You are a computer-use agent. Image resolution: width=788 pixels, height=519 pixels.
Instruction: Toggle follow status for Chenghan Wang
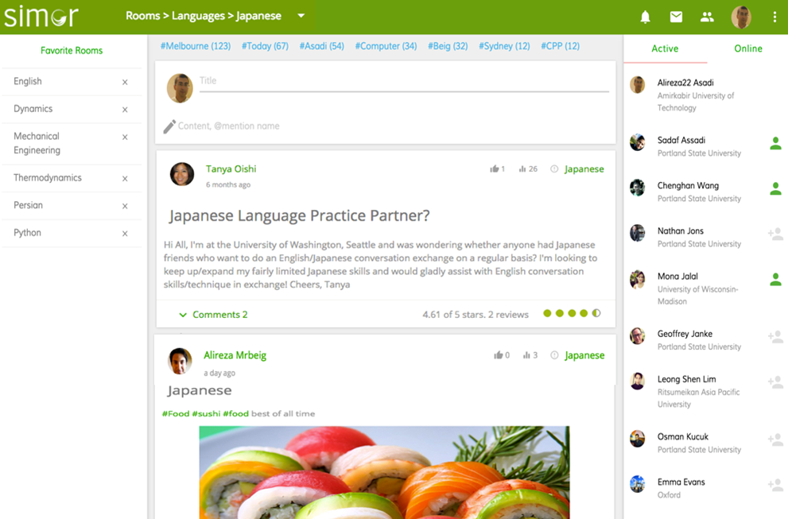coord(775,188)
